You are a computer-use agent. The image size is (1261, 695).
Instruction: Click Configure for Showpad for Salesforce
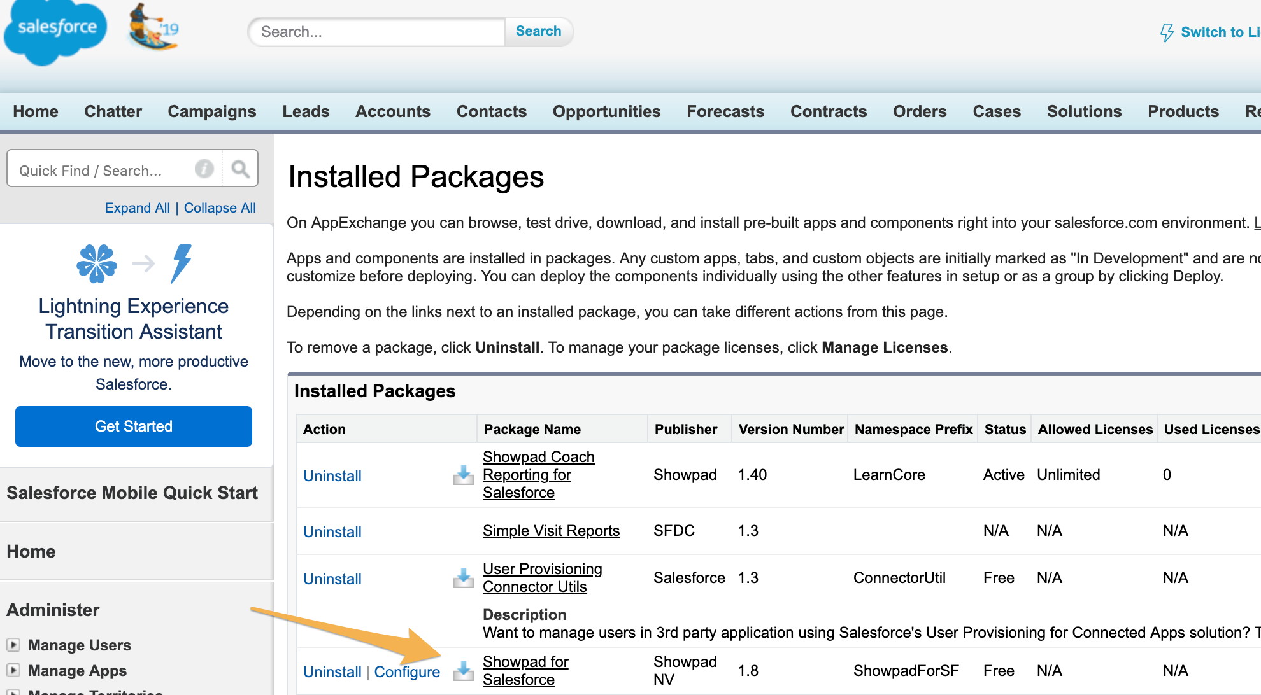(x=407, y=672)
